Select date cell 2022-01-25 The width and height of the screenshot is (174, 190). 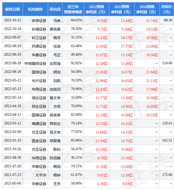pos(12,141)
